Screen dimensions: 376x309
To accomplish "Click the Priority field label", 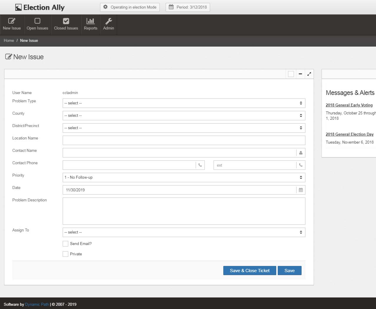I will click(x=18, y=175).
